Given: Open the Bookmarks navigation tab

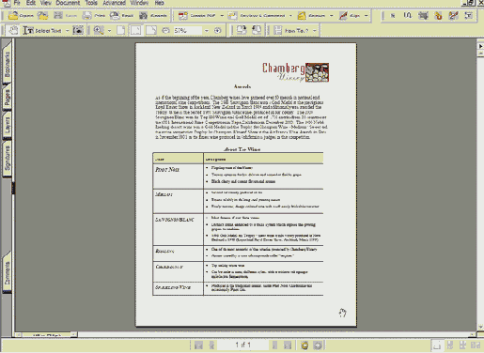Looking at the screenshot, I should click(7, 64).
